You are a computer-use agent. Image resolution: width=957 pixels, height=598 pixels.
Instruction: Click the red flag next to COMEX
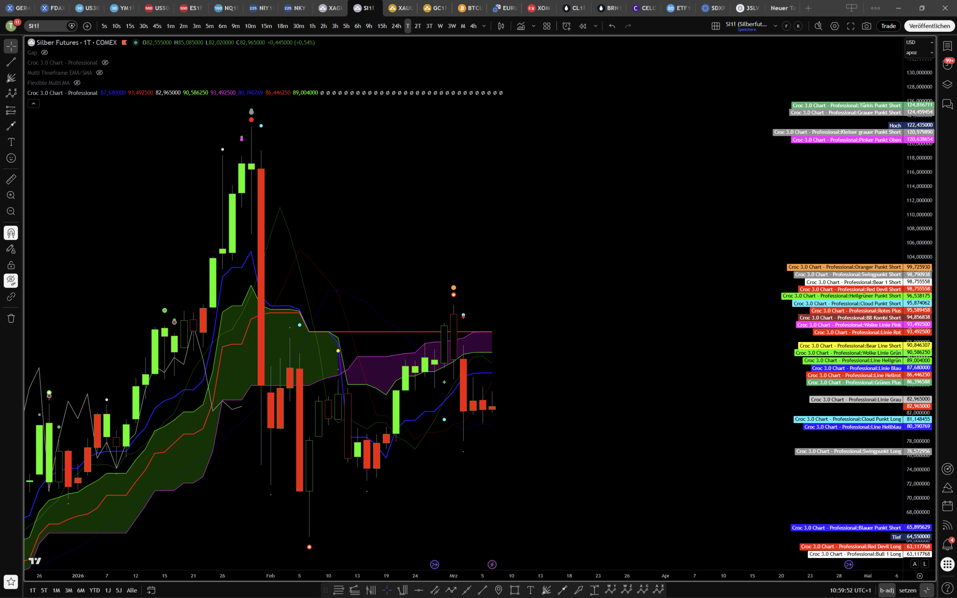tap(124, 42)
